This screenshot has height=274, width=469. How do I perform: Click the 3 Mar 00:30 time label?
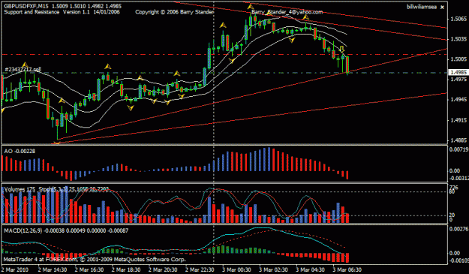point(237,269)
